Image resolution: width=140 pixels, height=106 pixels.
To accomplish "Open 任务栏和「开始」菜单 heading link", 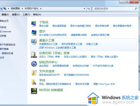I will point(54,53).
